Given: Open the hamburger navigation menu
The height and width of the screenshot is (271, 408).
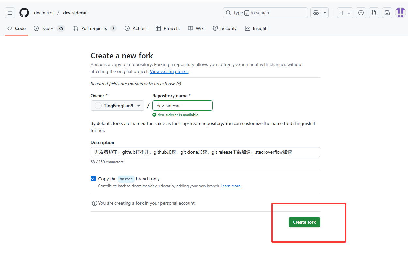Looking at the screenshot, I should pyautogui.click(x=10, y=13).
